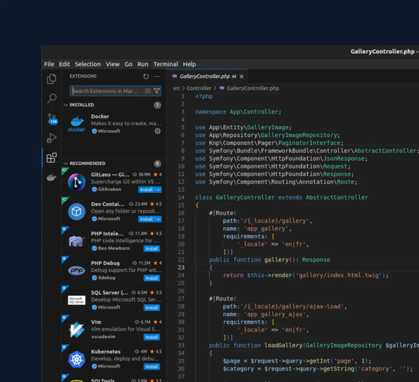Open the Terminal menu
Screen dimensions: 419x382
(x=165, y=64)
